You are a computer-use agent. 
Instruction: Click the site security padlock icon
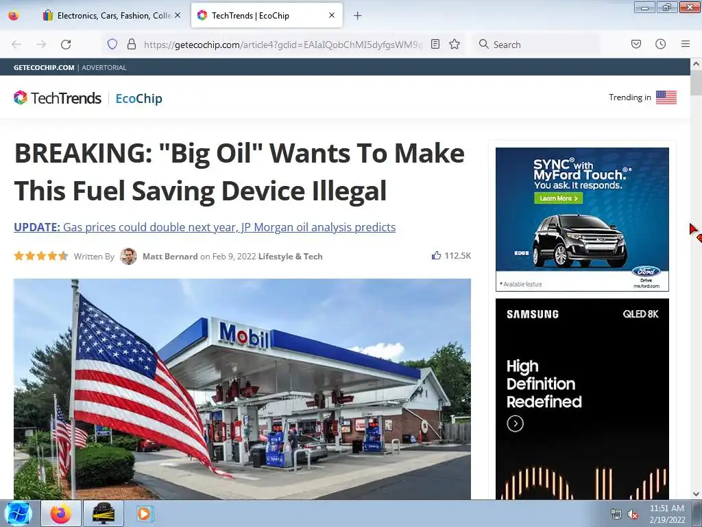coord(131,44)
